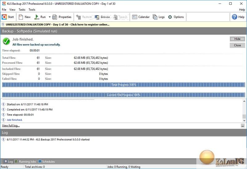The width and height of the screenshot is (247, 169).
Task: Click the job log scrollbar up arrow
Action: pos(244,101)
